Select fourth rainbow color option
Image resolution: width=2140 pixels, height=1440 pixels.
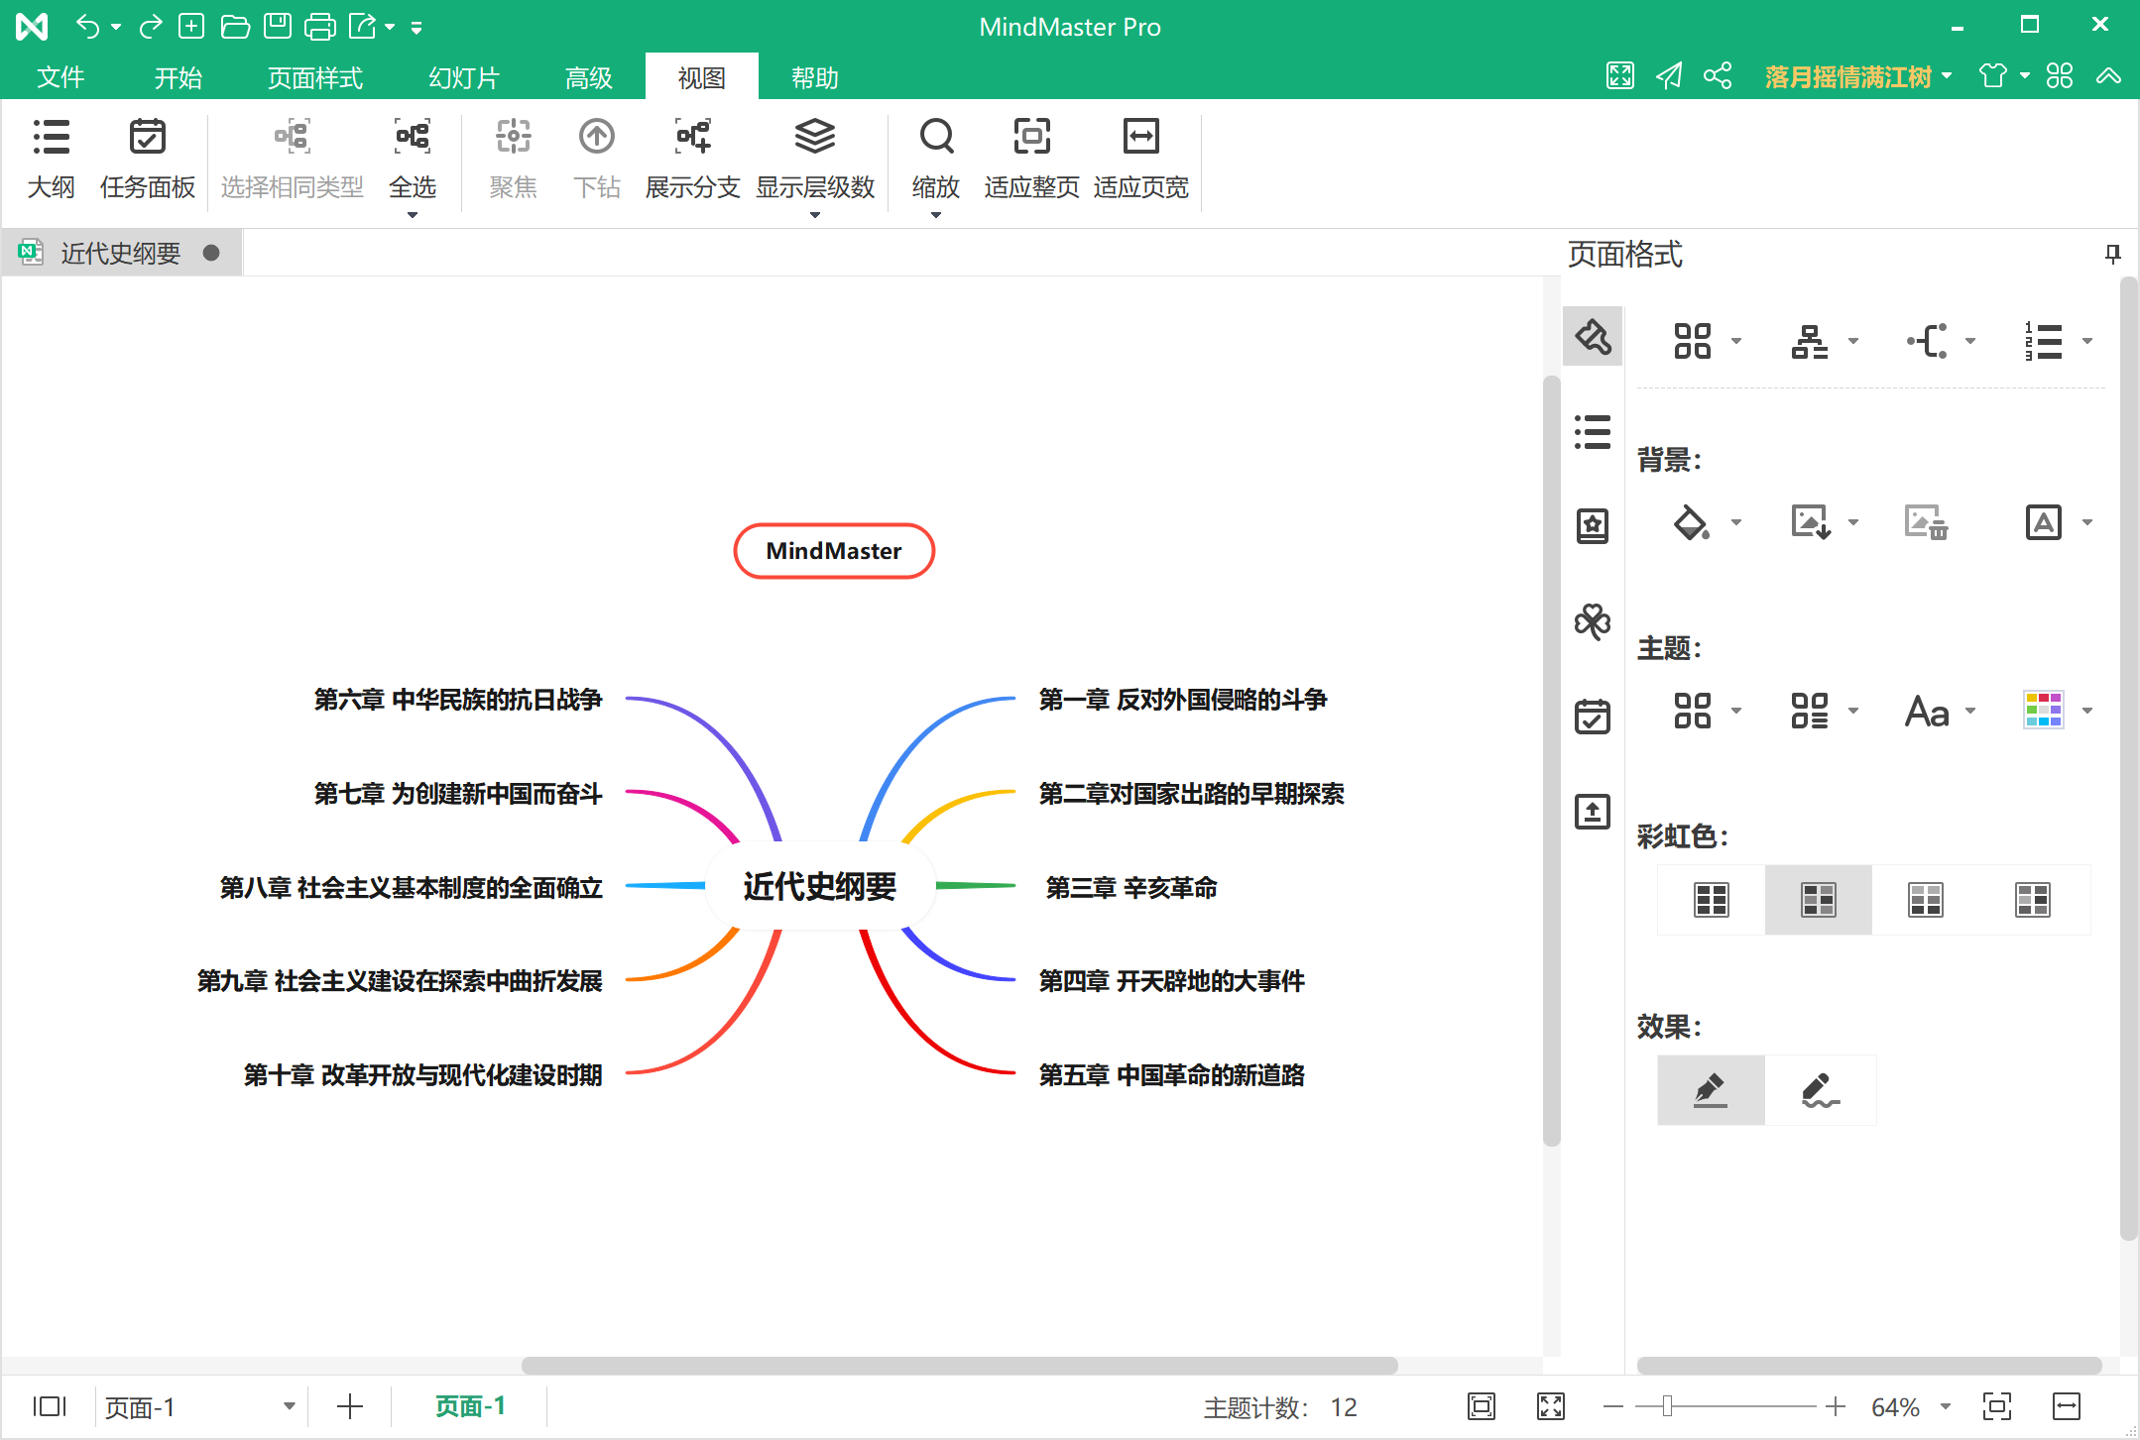(x=2033, y=900)
